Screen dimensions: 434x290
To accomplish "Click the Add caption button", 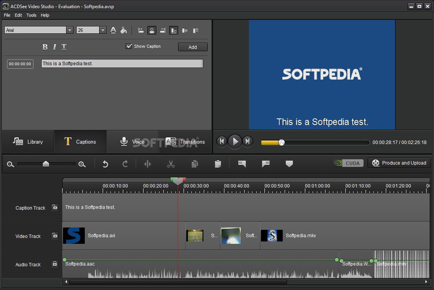I will pyautogui.click(x=192, y=47).
